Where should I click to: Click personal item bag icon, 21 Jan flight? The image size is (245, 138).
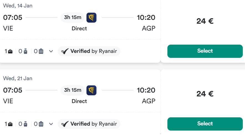pyautogui.click(x=10, y=124)
